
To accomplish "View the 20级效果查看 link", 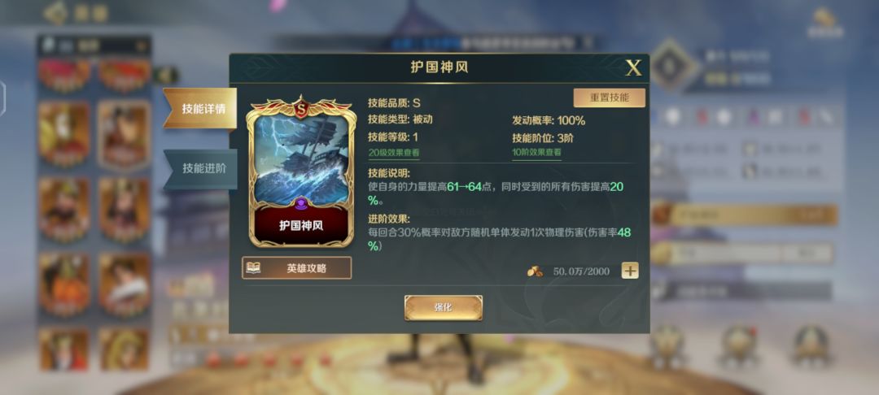I will [394, 152].
